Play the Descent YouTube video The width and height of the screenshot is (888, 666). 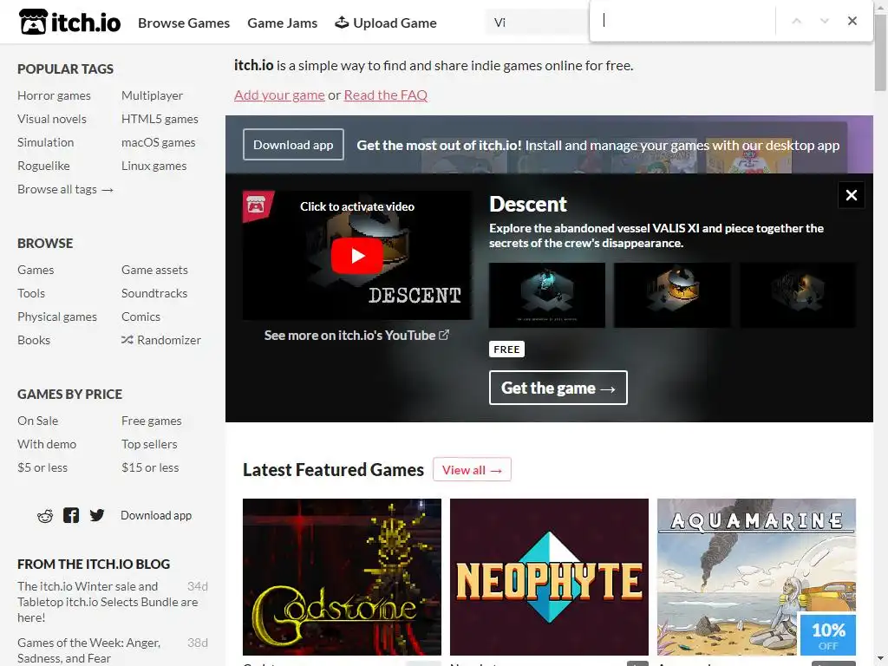356,256
